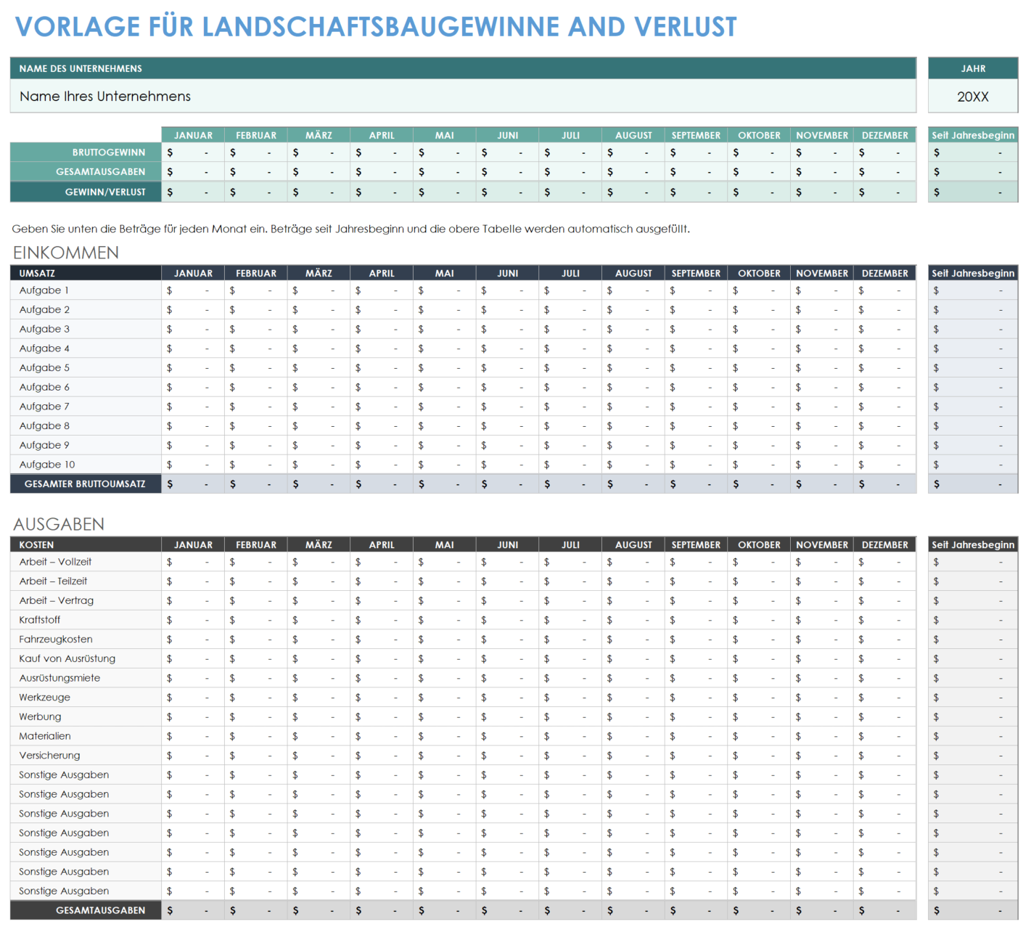Select the 'Aufgabe 5' row label
Image resolution: width=1031 pixels, height=935 pixels.
86,368
